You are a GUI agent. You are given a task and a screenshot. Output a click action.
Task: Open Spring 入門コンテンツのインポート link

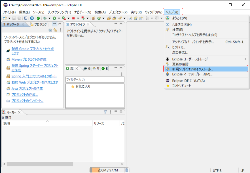[x=34, y=76]
